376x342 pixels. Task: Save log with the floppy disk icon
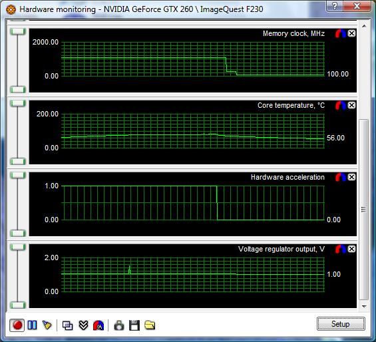(x=134, y=325)
